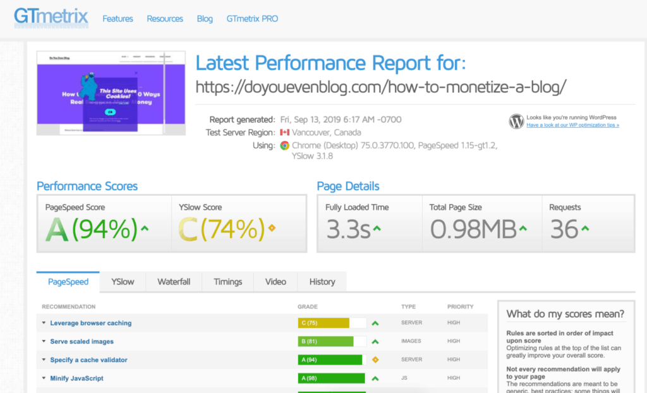647x393 pixels.
Task: Open the Features menu item
Action: (118, 18)
